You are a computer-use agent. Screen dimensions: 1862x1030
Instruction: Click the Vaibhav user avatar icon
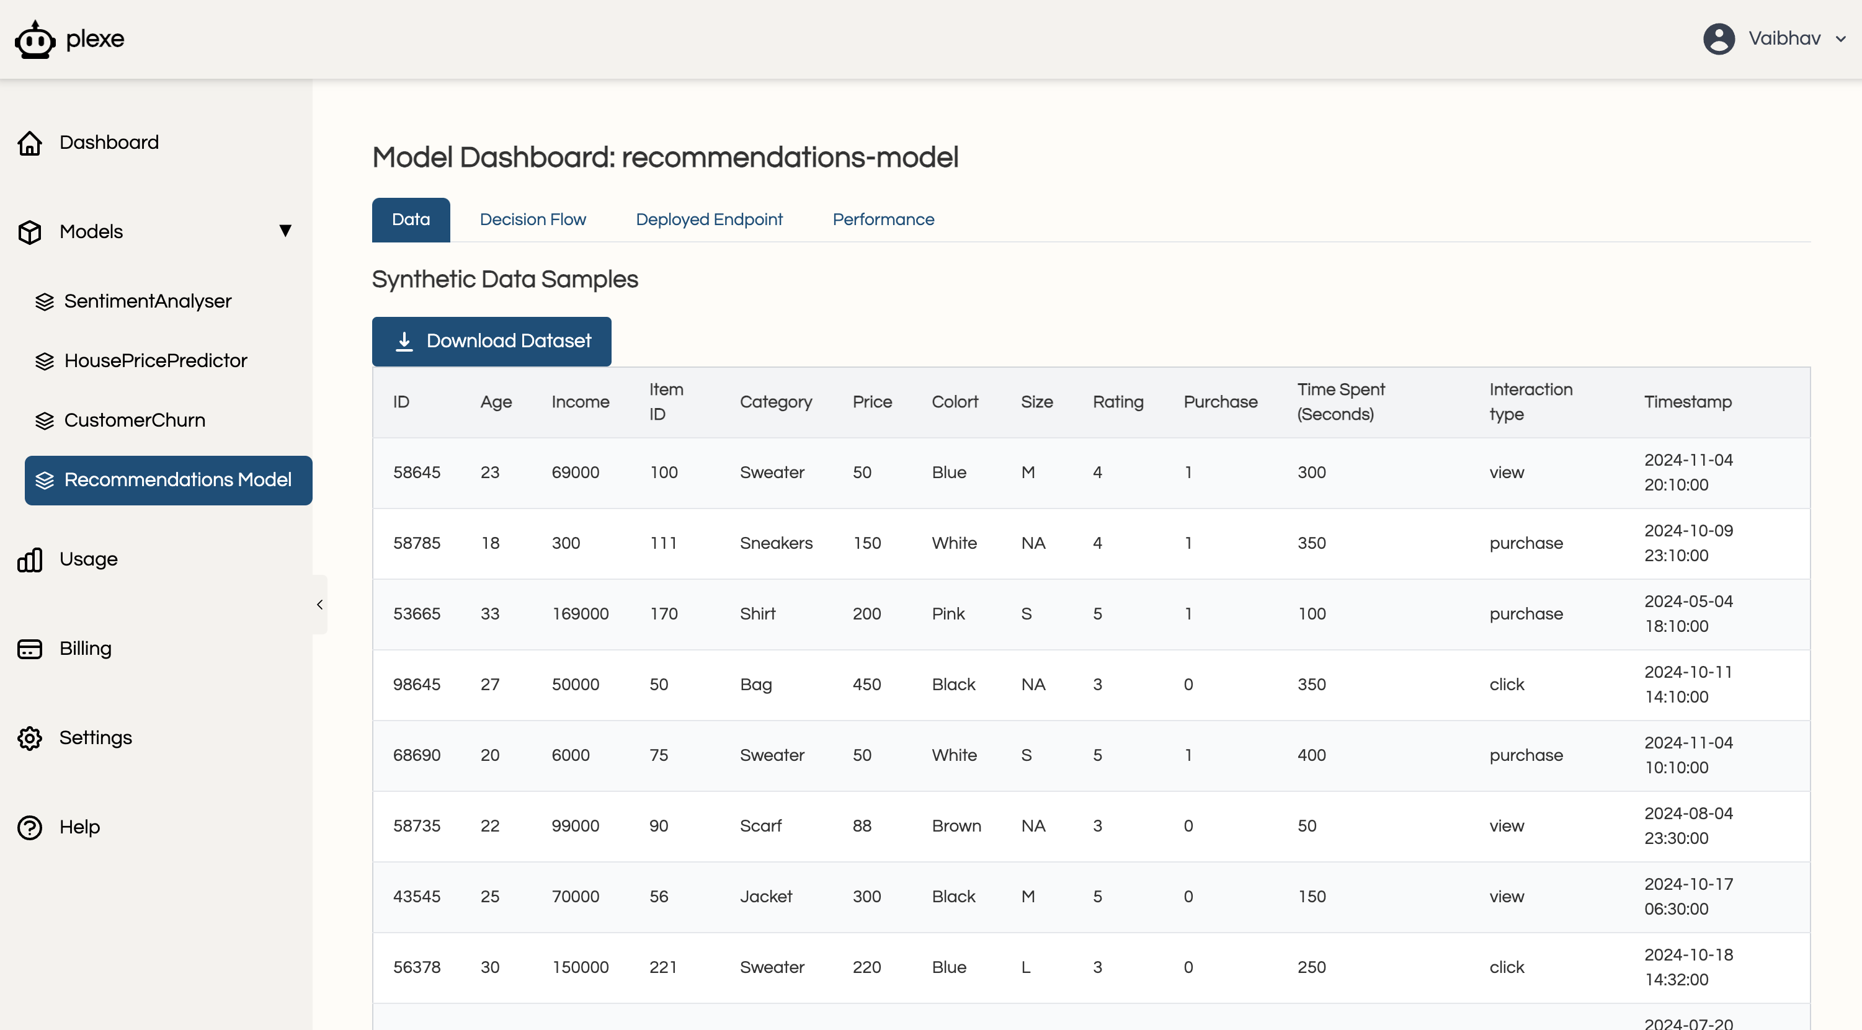coord(1719,38)
